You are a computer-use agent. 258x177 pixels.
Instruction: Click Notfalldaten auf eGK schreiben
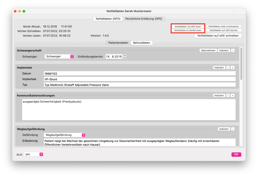(x=218, y=35)
